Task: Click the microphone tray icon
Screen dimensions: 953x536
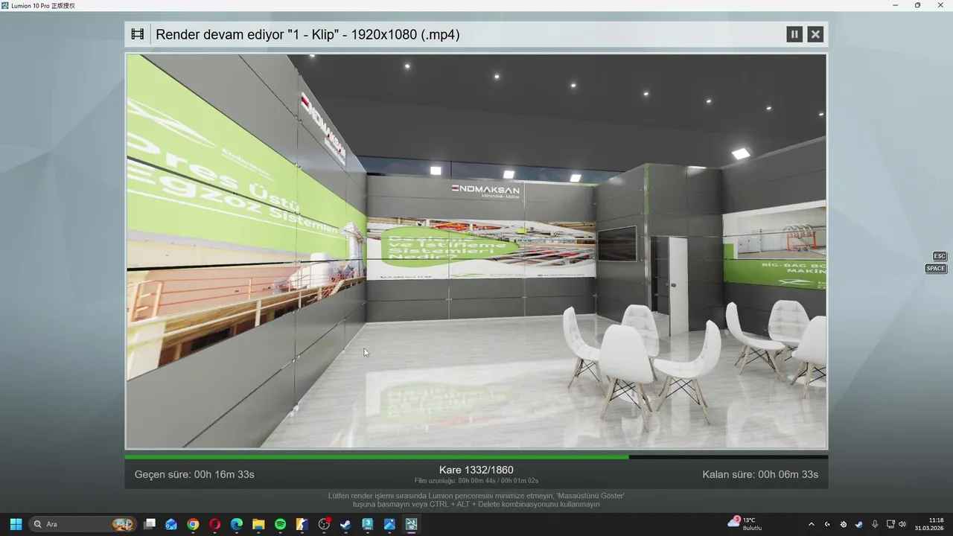Action: tap(875, 524)
